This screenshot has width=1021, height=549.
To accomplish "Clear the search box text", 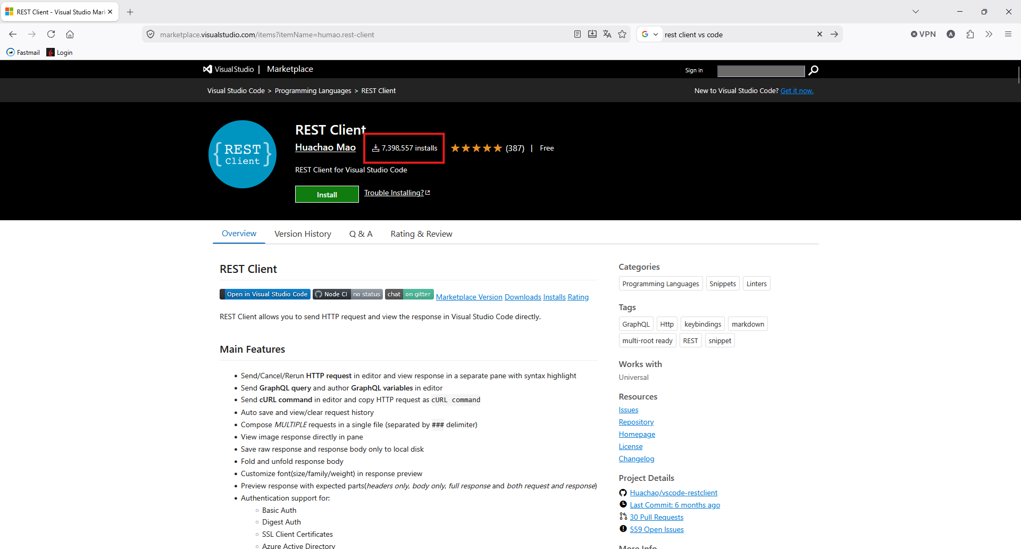I will (x=819, y=34).
